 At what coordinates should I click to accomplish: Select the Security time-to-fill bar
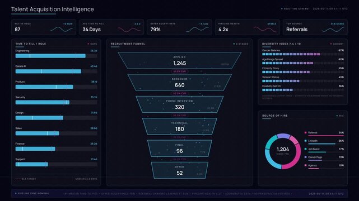click(57, 102)
